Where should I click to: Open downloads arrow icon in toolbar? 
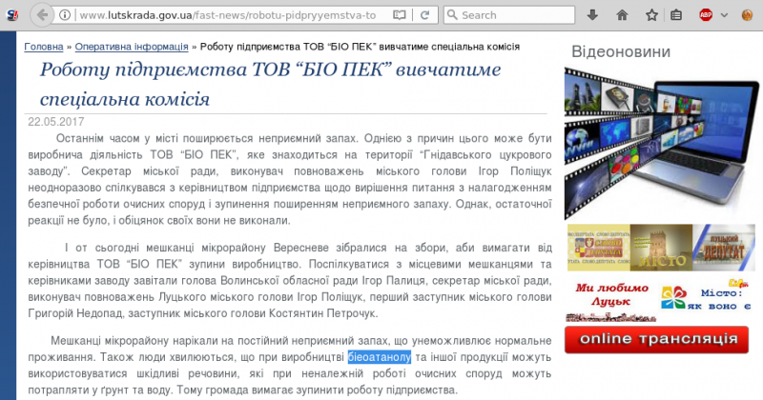[592, 15]
